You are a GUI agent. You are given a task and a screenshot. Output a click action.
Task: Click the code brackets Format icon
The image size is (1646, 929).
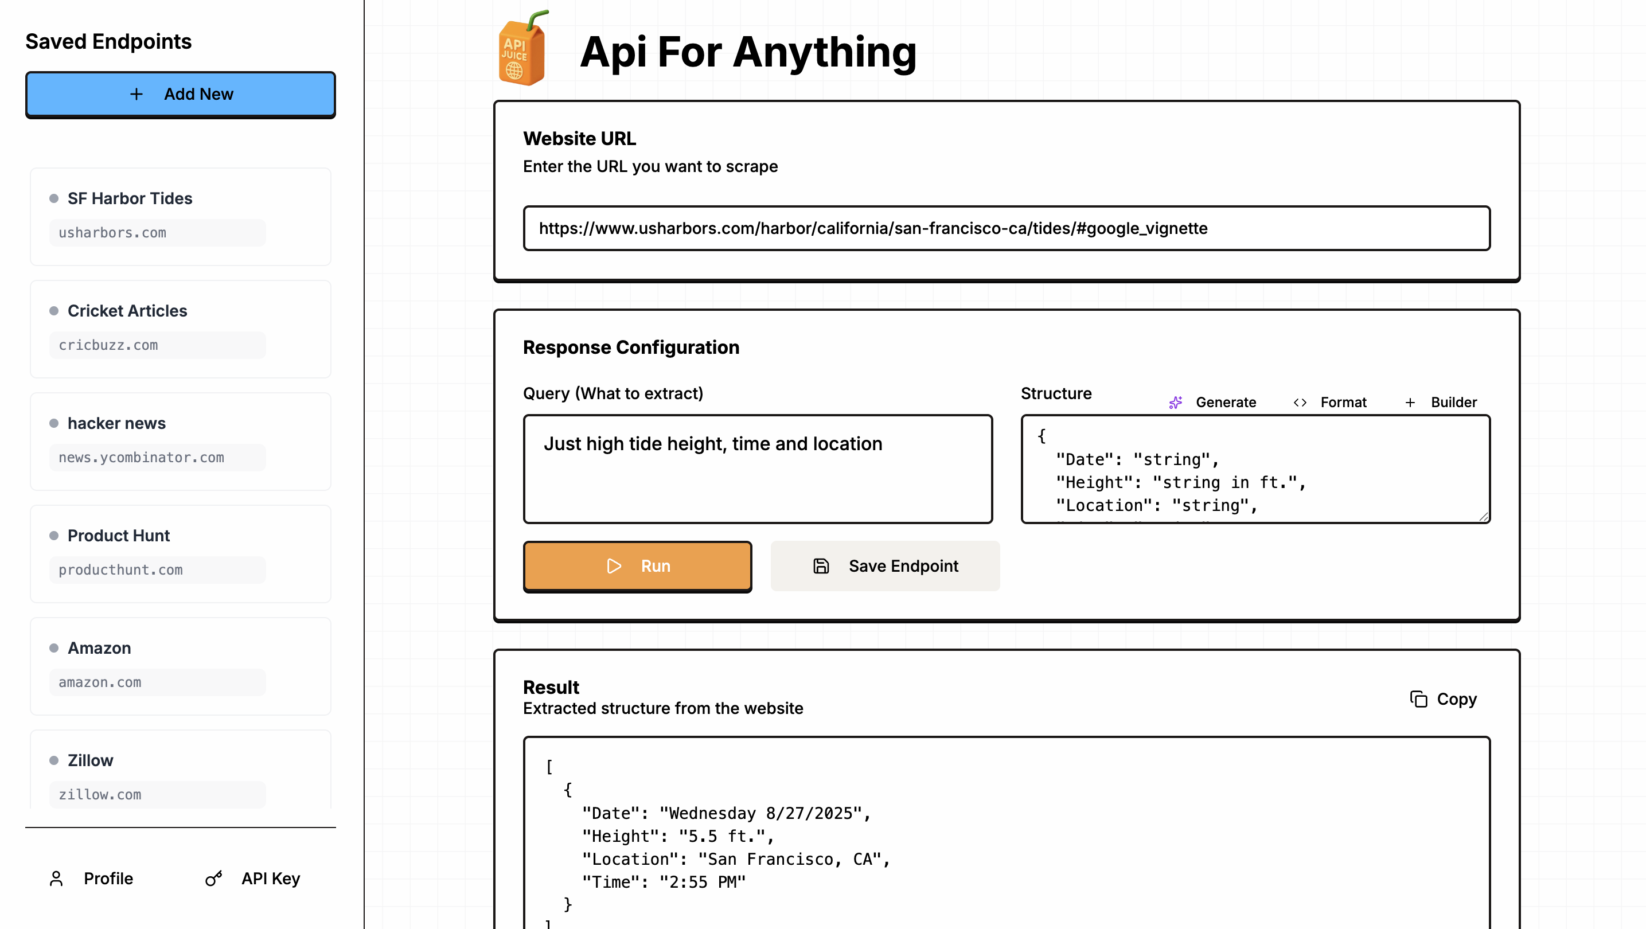(x=1299, y=403)
